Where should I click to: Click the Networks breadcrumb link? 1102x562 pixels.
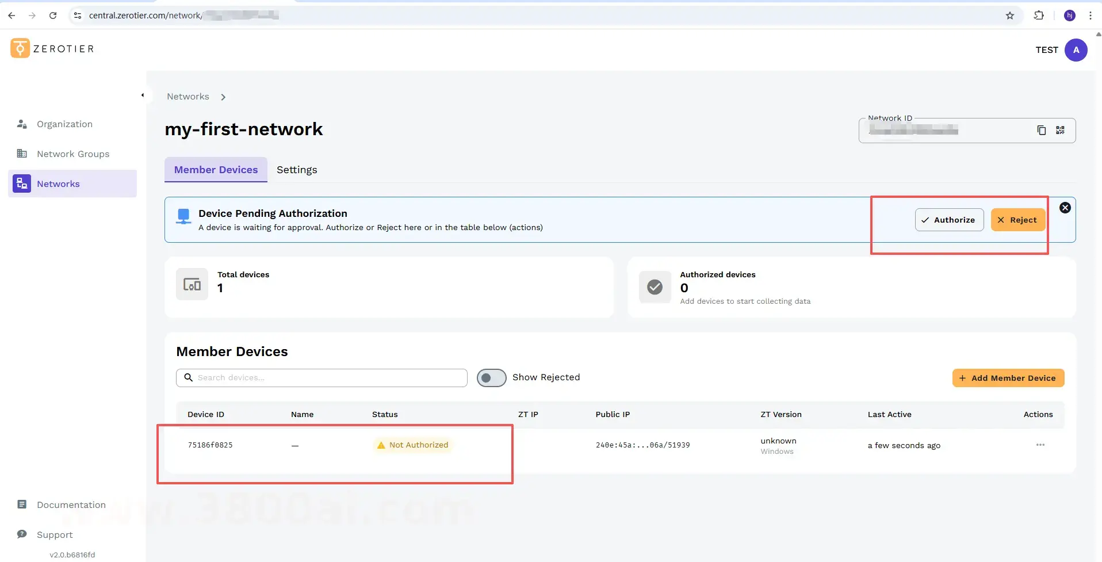coord(188,97)
